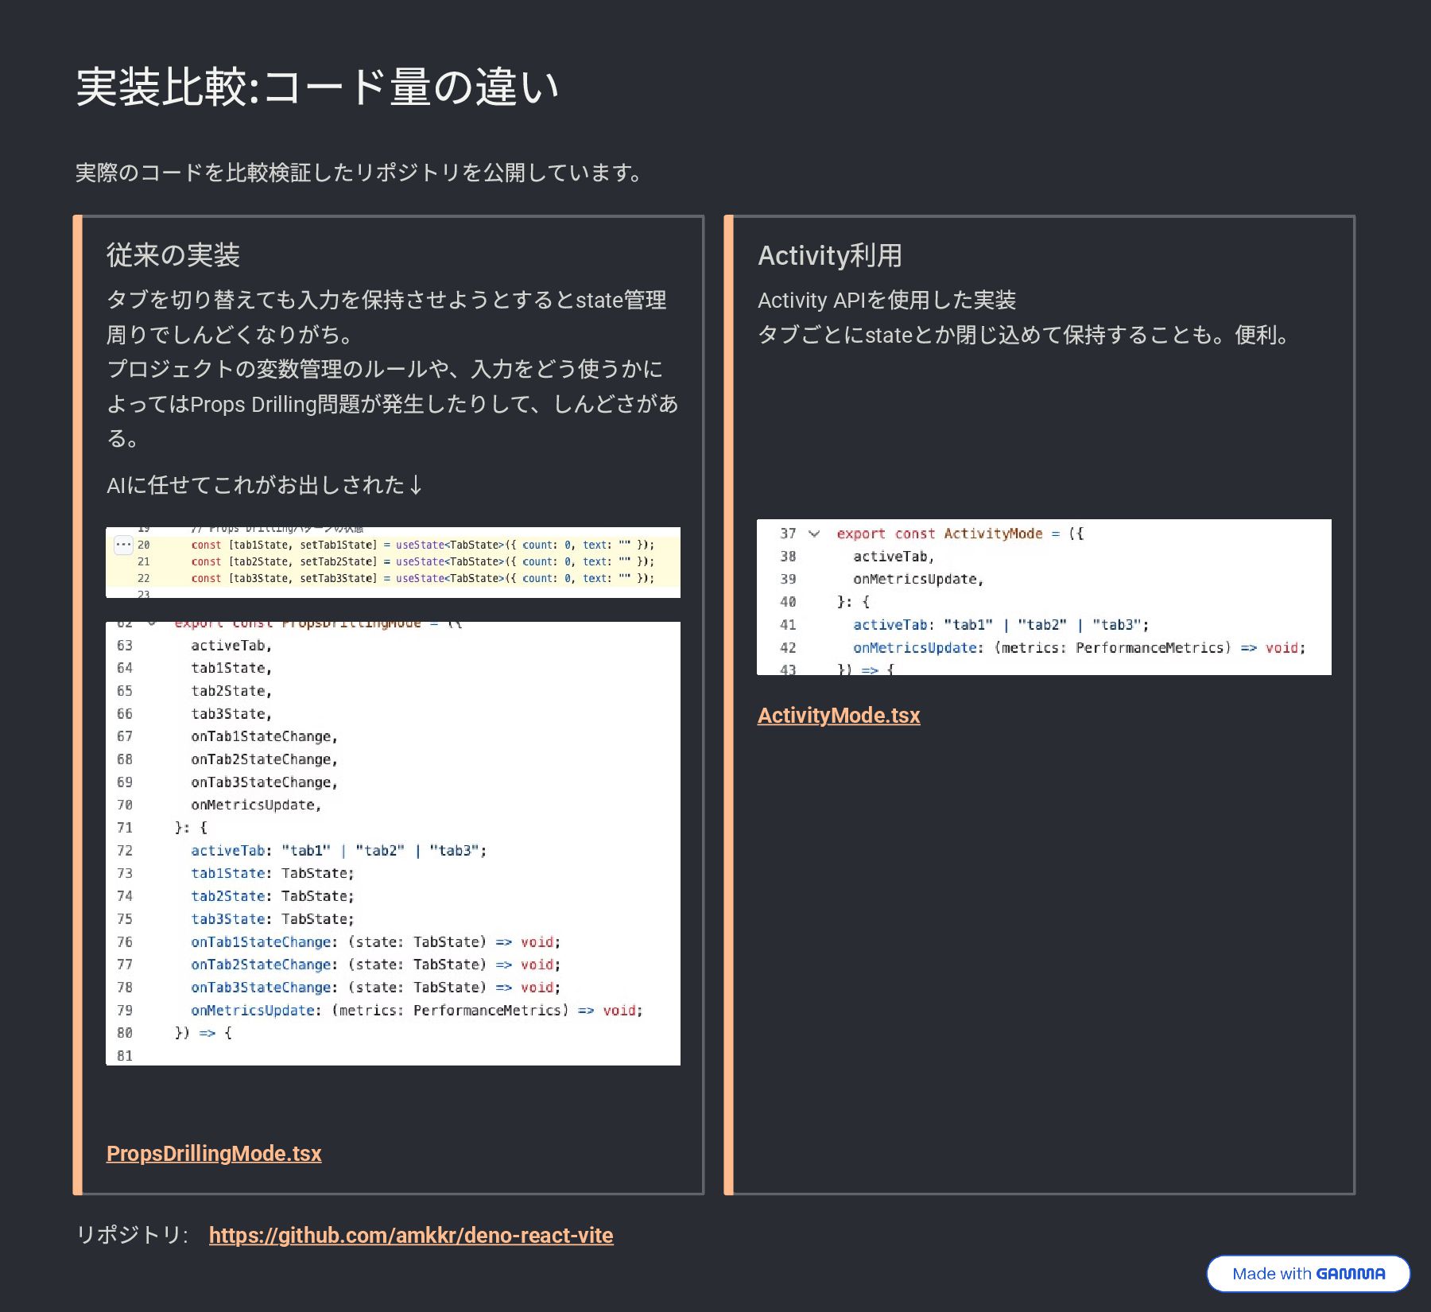This screenshot has width=1431, height=1312.
Task: Click the heading Activity利用
Action: click(830, 255)
